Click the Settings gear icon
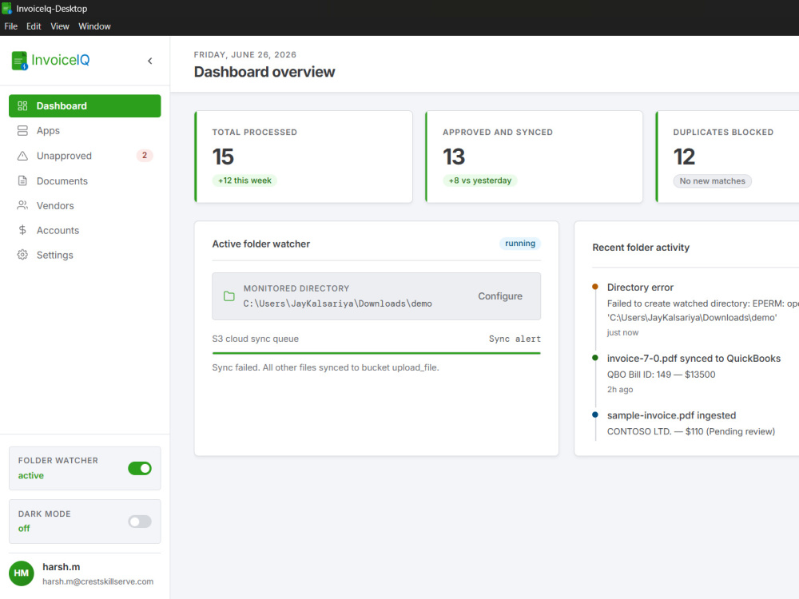This screenshot has width=799, height=599. (x=22, y=255)
